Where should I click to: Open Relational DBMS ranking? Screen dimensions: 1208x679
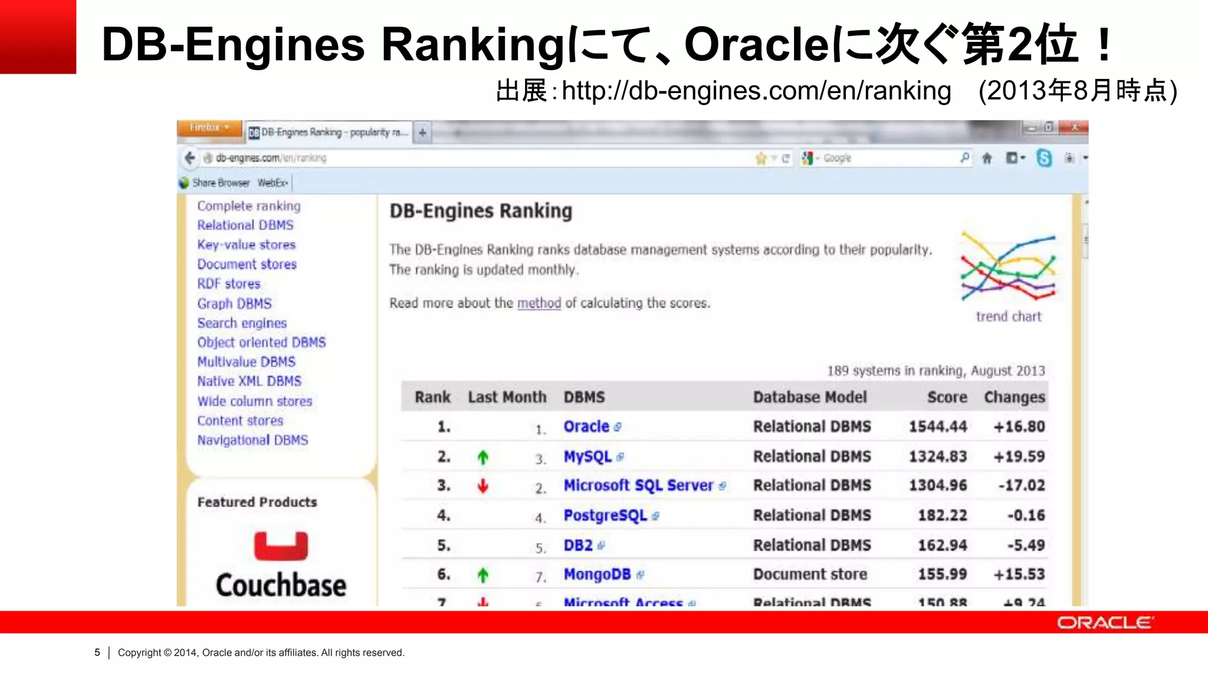click(x=245, y=225)
